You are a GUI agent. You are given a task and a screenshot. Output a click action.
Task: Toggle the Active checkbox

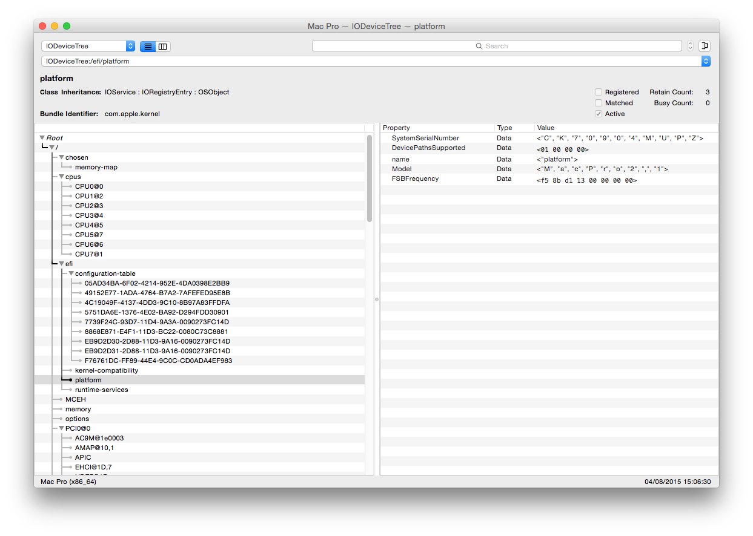[x=599, y=114]
